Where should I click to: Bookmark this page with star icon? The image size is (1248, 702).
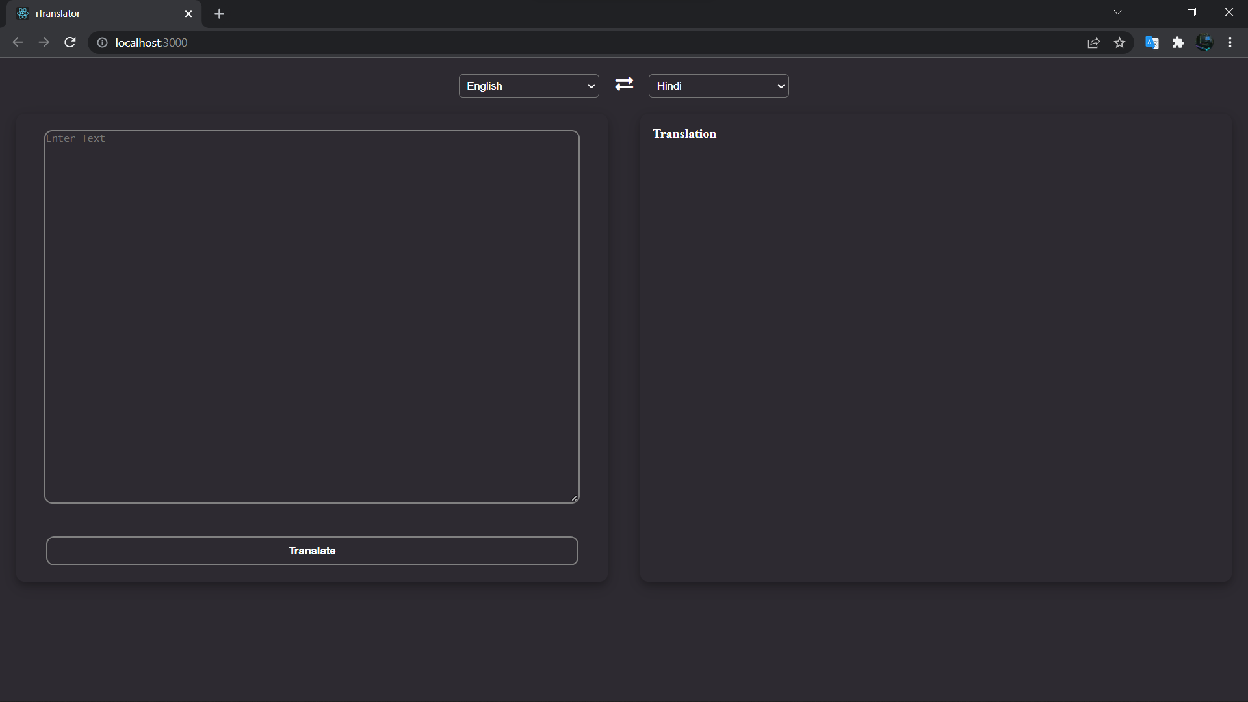click(1119, 43)
